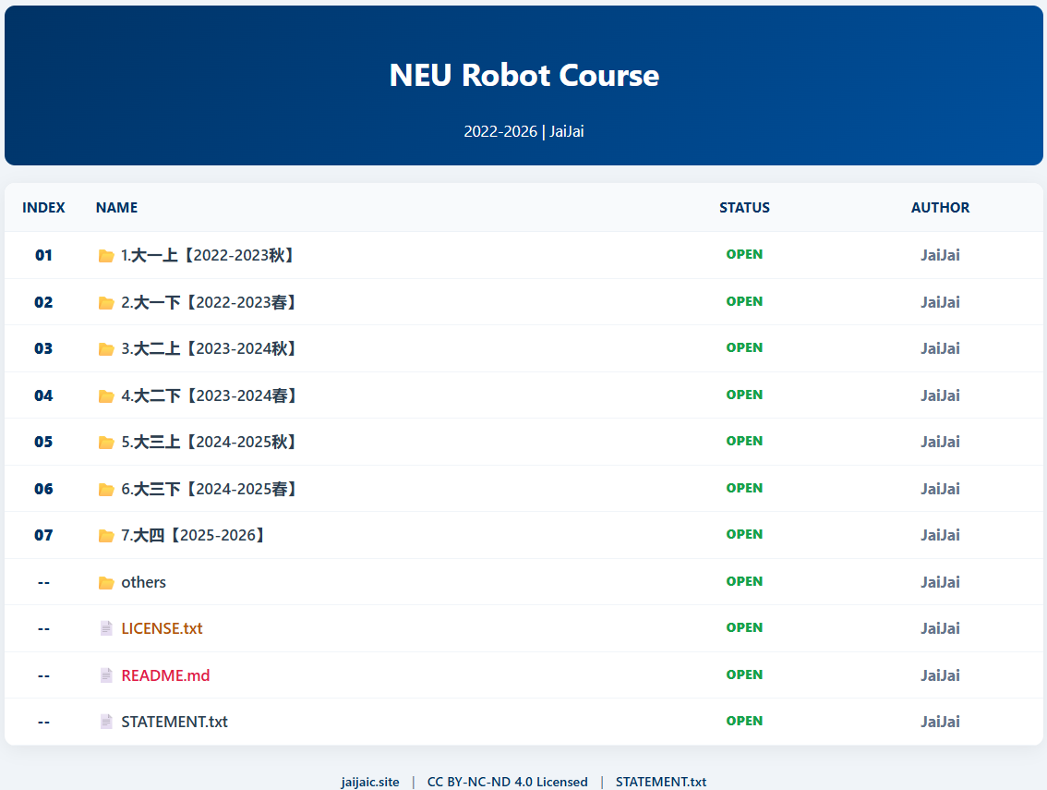Image resolution: width=1047 pixels, height=790 pixels.
Task: Click the OPEN status on the others row
Action: coord(744,580)
